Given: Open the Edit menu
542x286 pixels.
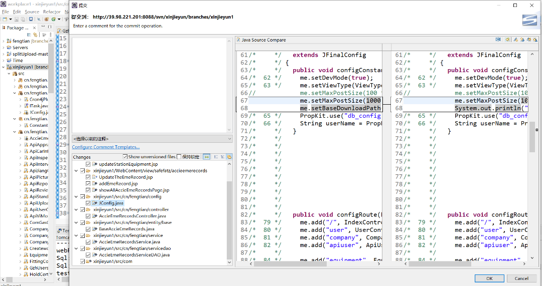Looking at the screenshot, I should [17, 12].
